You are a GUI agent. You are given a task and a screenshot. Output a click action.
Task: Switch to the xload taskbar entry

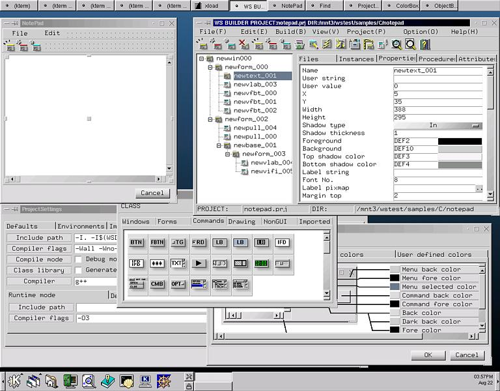click(x=210, y=6)
